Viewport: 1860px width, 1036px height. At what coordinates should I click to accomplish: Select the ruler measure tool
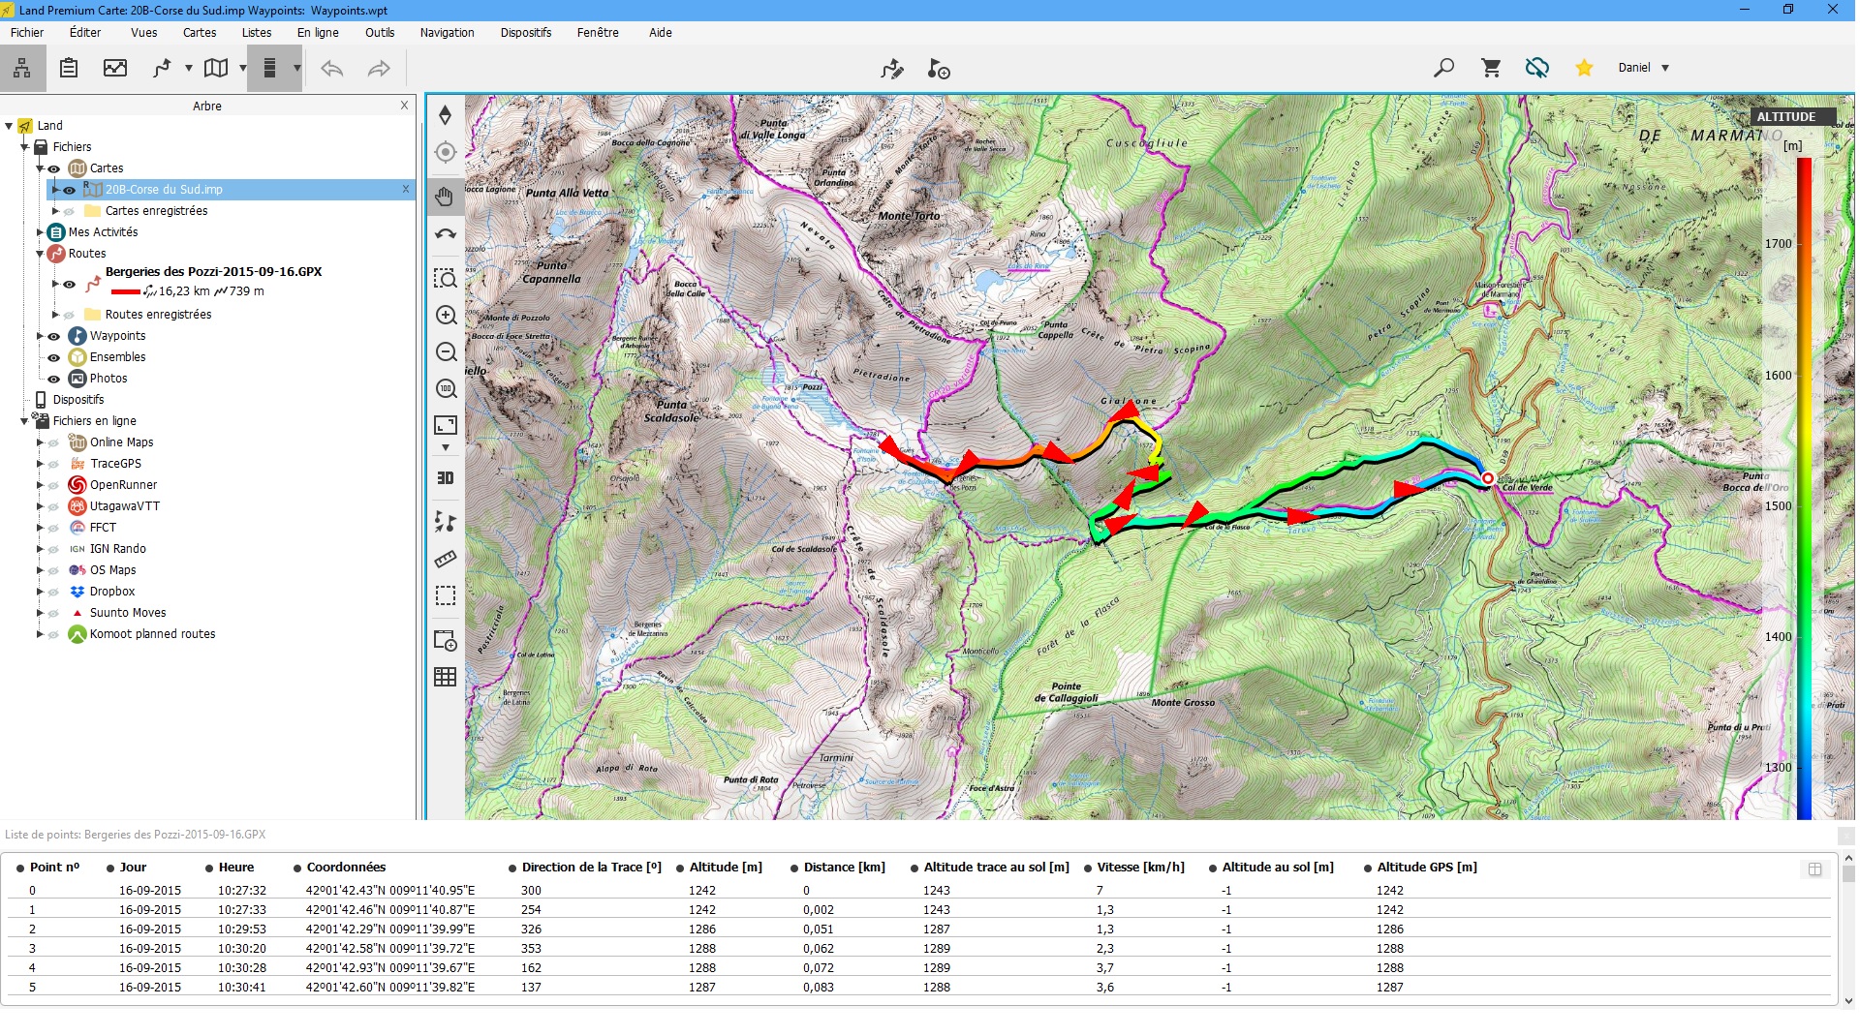coord(445,559)
